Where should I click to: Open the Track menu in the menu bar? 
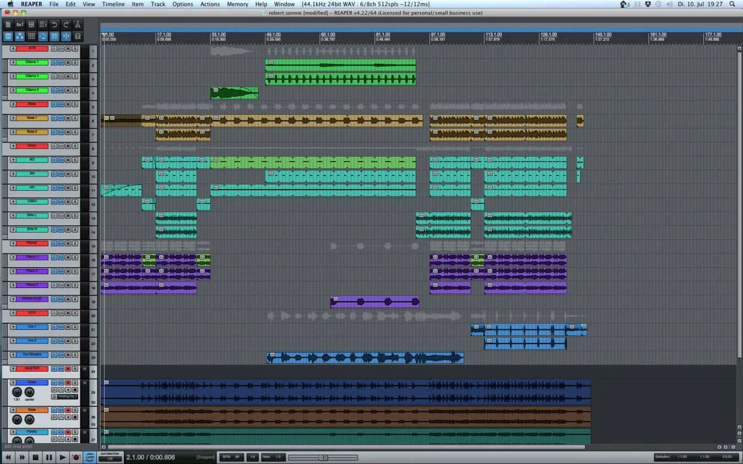click(x=158, y=4)
